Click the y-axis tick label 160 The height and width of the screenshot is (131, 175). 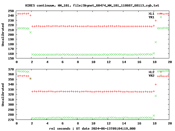11,54
